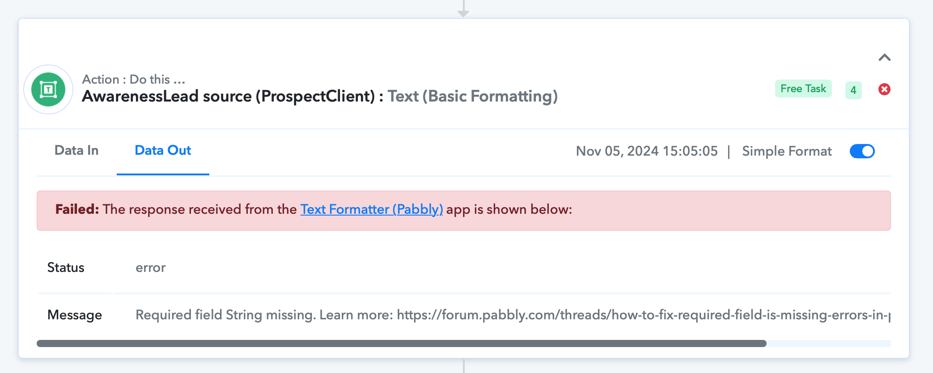This screenshot has height=373, width=933.
Task: Click the Status error value
Action: [151, 267]
